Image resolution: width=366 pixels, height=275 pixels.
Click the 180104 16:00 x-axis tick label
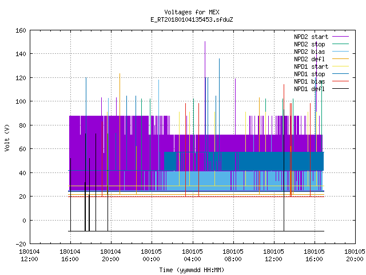click(70, 256)
